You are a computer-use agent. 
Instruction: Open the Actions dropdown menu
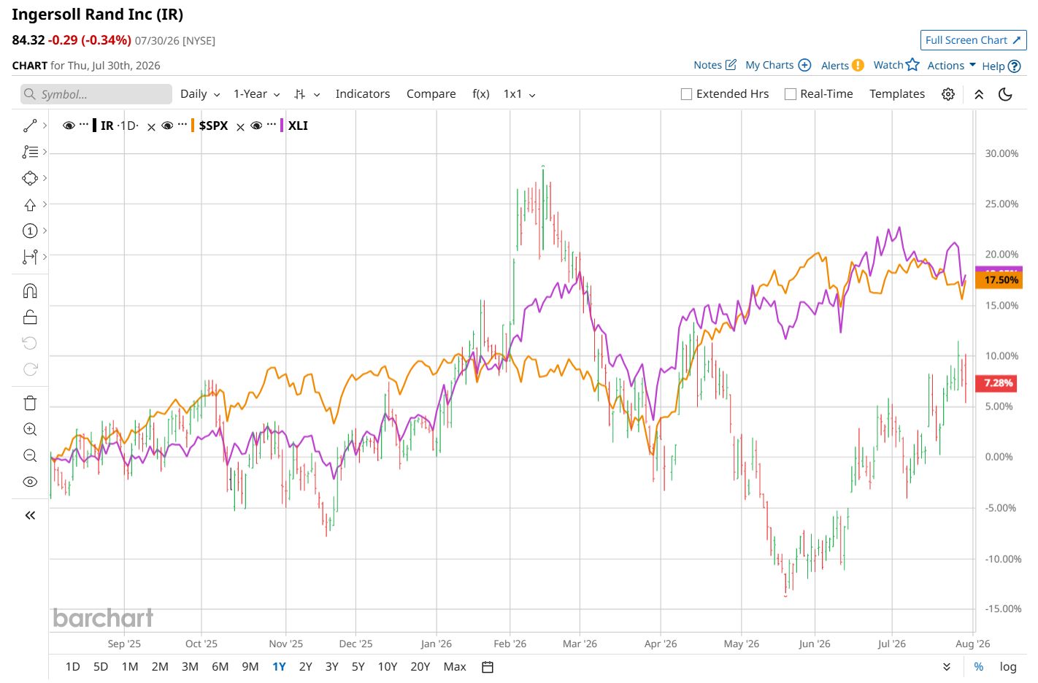[x=952, y=66]
